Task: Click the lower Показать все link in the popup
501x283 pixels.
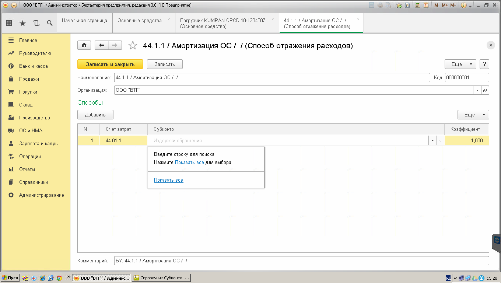Action: 168,180
